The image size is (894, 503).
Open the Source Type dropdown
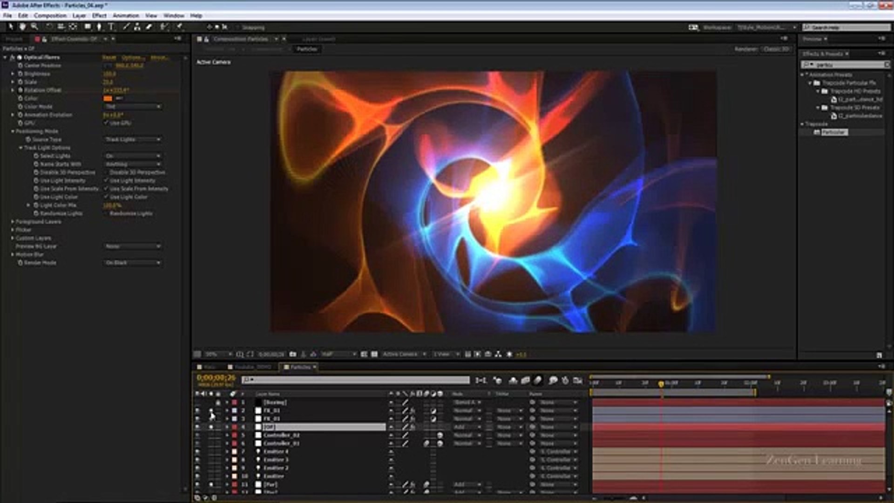click(x=133, y=139)
